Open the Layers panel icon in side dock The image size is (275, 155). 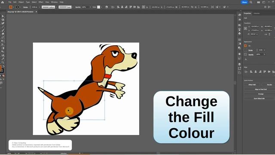coord(240,64)
